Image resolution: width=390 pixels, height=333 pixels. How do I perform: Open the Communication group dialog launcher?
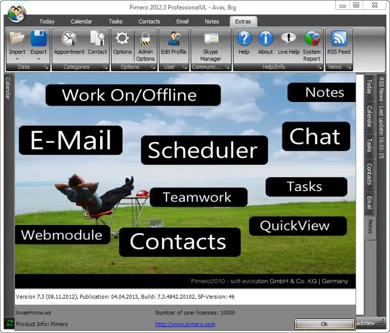point(227,67)
